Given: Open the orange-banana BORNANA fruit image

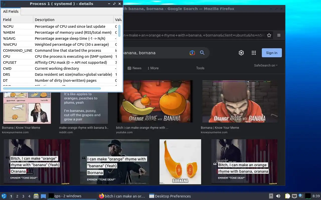Looking at the screenshot, I should pos(180,162).
